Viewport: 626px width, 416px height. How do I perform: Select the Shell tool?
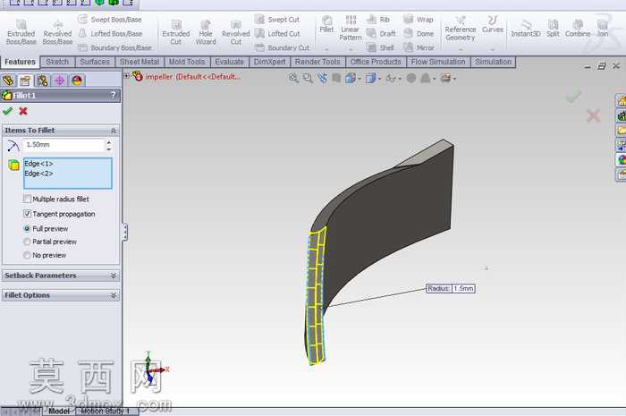380,47
